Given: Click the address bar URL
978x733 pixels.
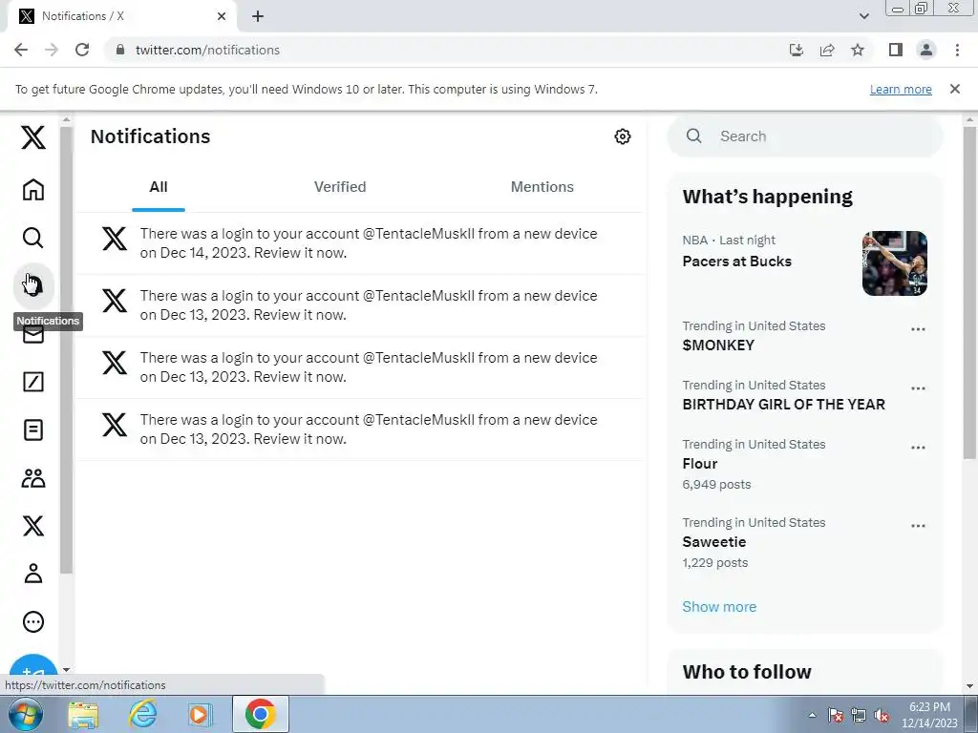Looking at the screenshot, I should [x=207, y=50].
